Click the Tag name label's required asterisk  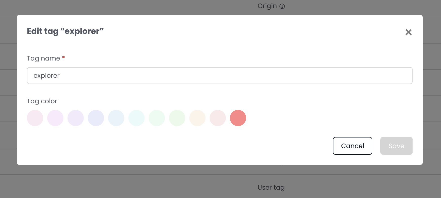click(63, 58)
